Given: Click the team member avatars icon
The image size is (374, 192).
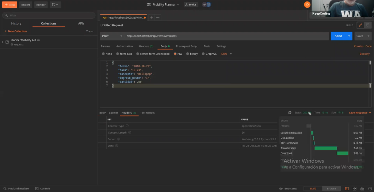Looking at the screenshot, I should (x=206, y=4).
